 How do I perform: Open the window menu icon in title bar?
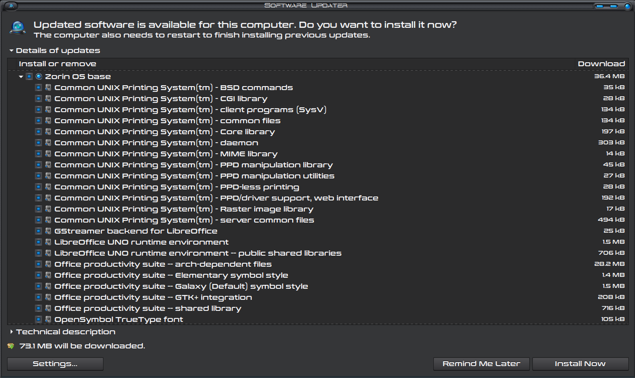(11, 6)
